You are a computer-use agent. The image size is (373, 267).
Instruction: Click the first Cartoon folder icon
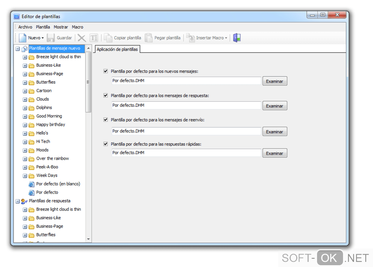tap(31, 91)
